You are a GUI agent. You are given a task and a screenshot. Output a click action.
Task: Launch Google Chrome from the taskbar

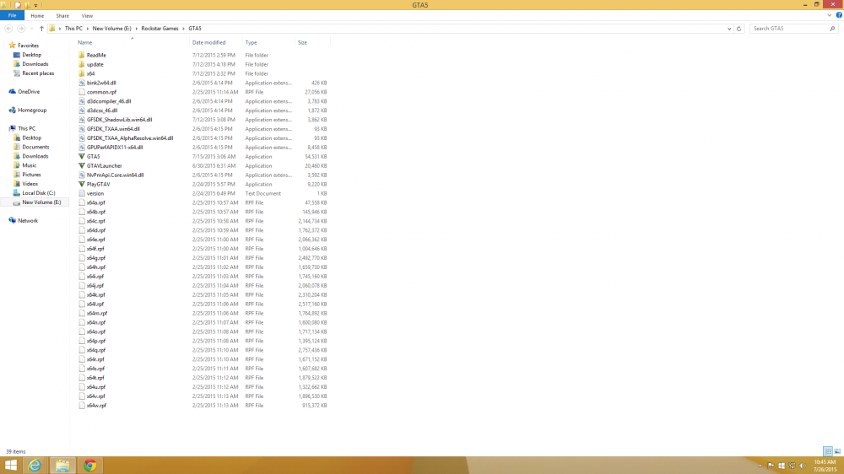[90, 465]
